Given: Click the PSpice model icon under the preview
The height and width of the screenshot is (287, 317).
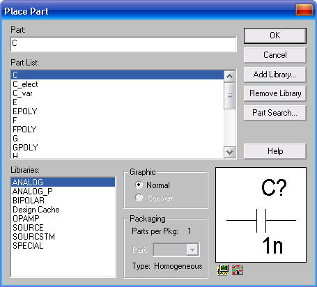Looking at the screenshot, I should (x=223, y=270).
